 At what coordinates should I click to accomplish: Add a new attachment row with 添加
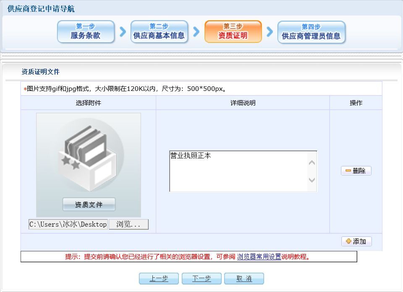tap(356, 241)
